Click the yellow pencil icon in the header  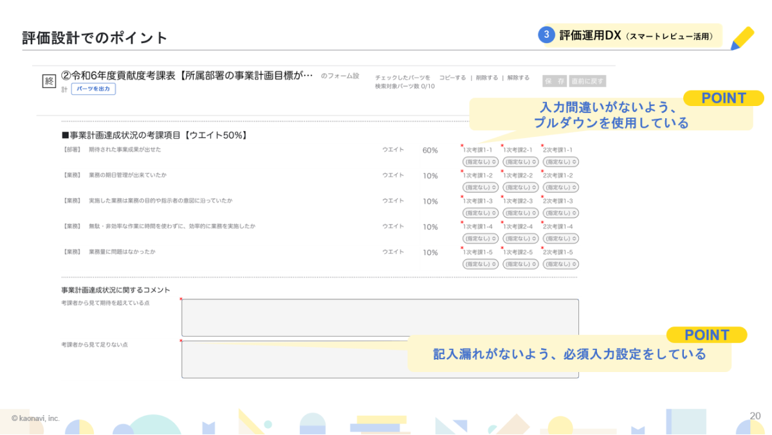pyautogui.click(x=742, y=38)
